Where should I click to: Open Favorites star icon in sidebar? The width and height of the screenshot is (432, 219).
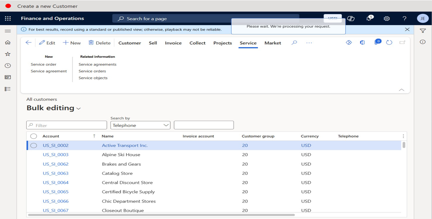[x=8, y=54]
